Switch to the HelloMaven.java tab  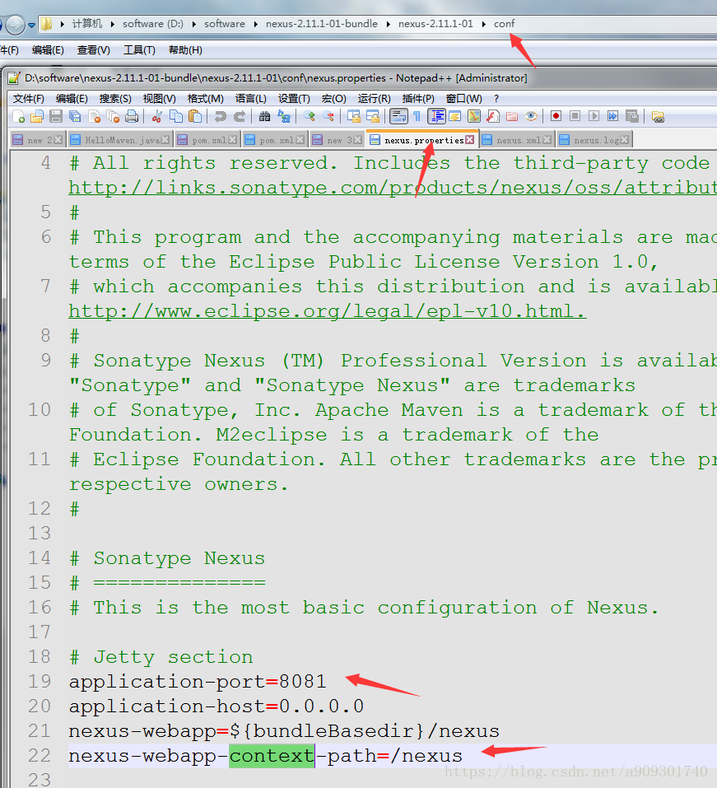point(121,140)
